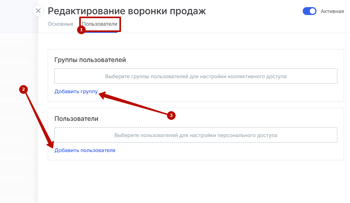
Task: Click the Добавить группу link
Action: click(x=76, y=92)
